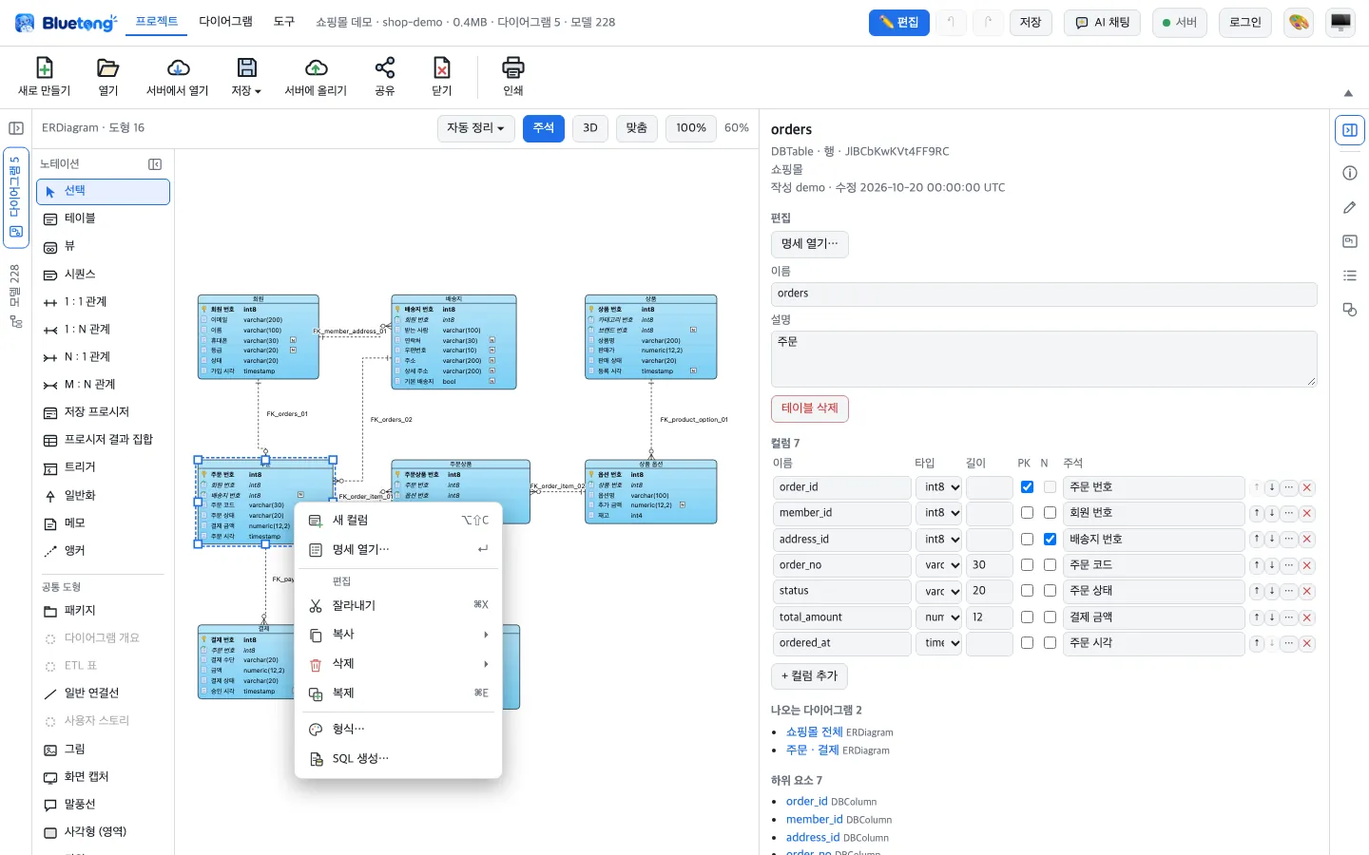Select the 메모 note tool
This screenshot has height=855, width=1369.
tap(103, 523)
